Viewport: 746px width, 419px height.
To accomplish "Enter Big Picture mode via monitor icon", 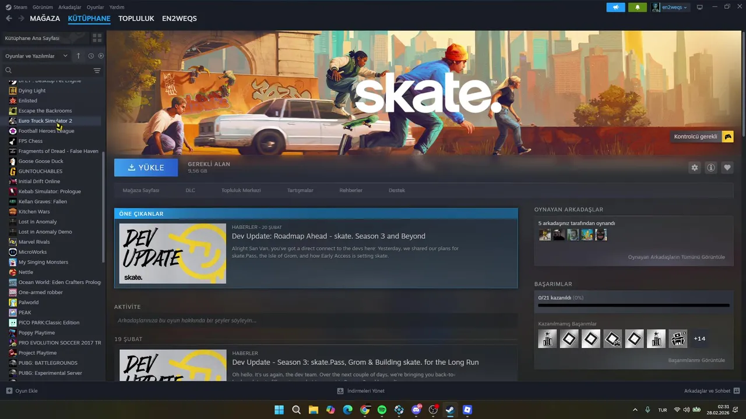I will coord(700,7).
